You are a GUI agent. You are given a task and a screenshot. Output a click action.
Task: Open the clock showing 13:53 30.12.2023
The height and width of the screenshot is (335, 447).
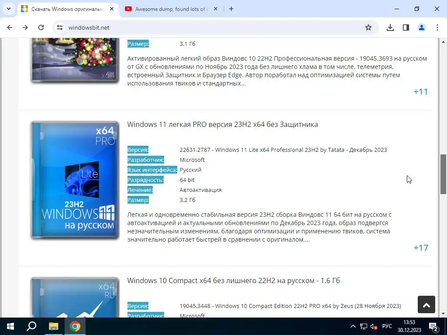409,326
